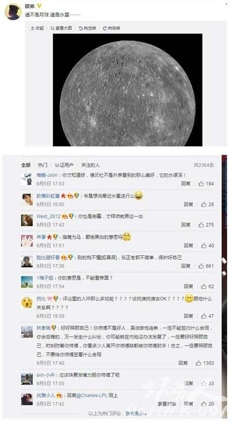Image resolution: width=240 pixels, height=422 pixels.
Task: Open 药比 user's profile name link
Action: (x=41, y=299)
